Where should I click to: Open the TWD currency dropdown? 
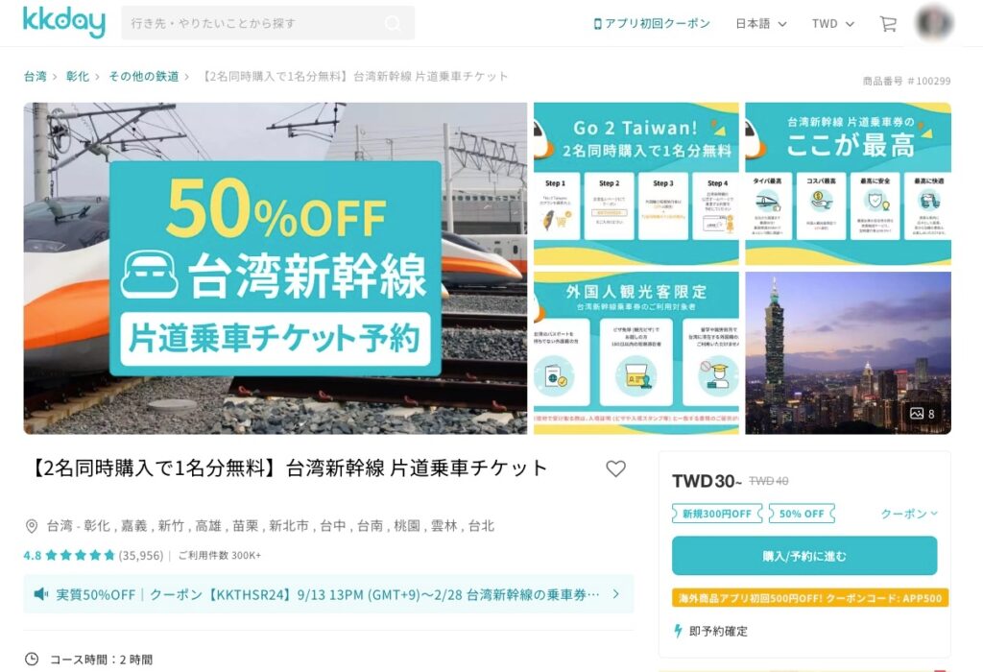coord(832,24)
